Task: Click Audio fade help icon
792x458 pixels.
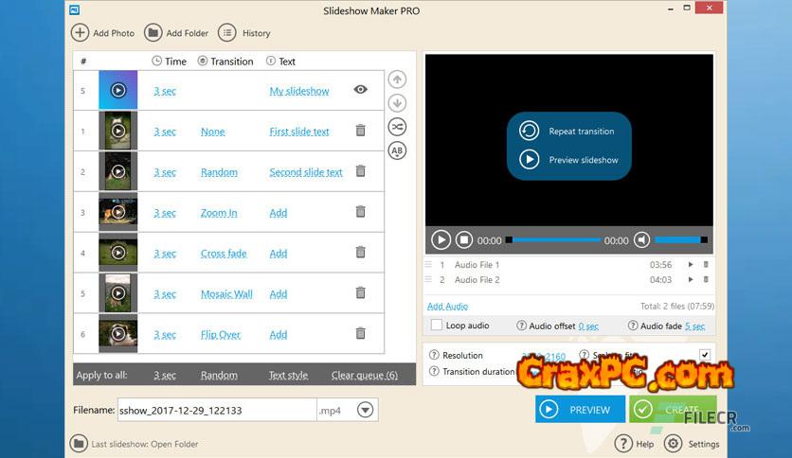Action: pos(633,326)
